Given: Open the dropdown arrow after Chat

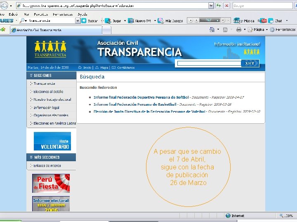Looking at the screenshot, I should (287, 21).
